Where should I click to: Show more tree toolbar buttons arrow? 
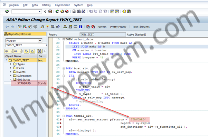click(x=45, y=51)
